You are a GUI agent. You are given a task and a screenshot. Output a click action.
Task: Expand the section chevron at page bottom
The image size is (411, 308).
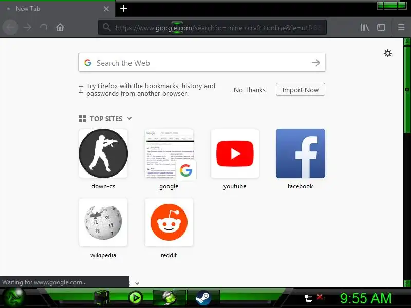[137, 283]
